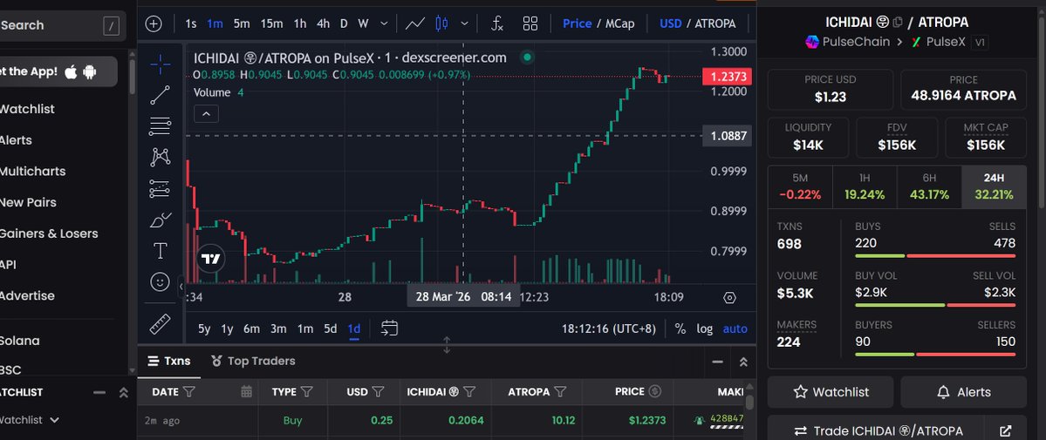Image resolution: width=1046 pixels, height=440 pixels.
Task: Open the New Pairs sidebar link
Action: (28, 202)
